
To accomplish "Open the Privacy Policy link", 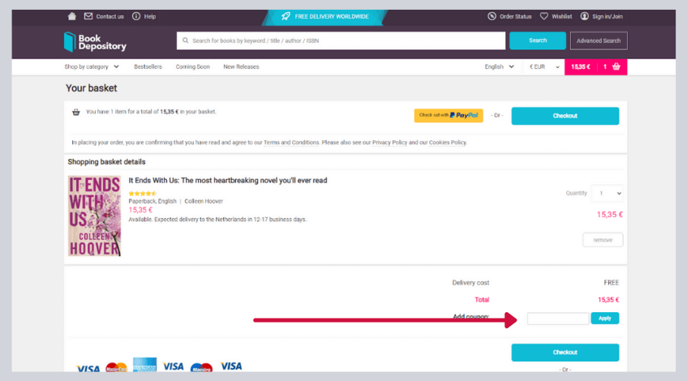I will (389, 143).
